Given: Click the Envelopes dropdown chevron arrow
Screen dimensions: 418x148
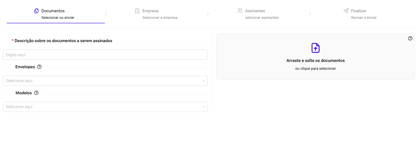Looking at the screenshot, I should pos(204,81).
